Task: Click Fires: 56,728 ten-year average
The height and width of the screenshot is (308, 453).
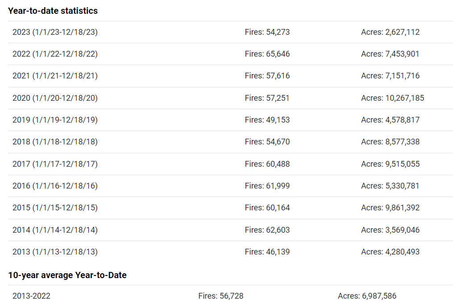Action: (220, 296)
